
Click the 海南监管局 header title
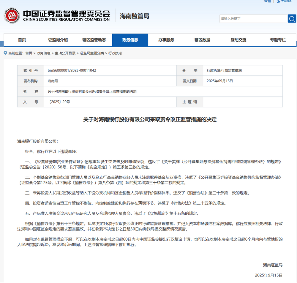135,16
